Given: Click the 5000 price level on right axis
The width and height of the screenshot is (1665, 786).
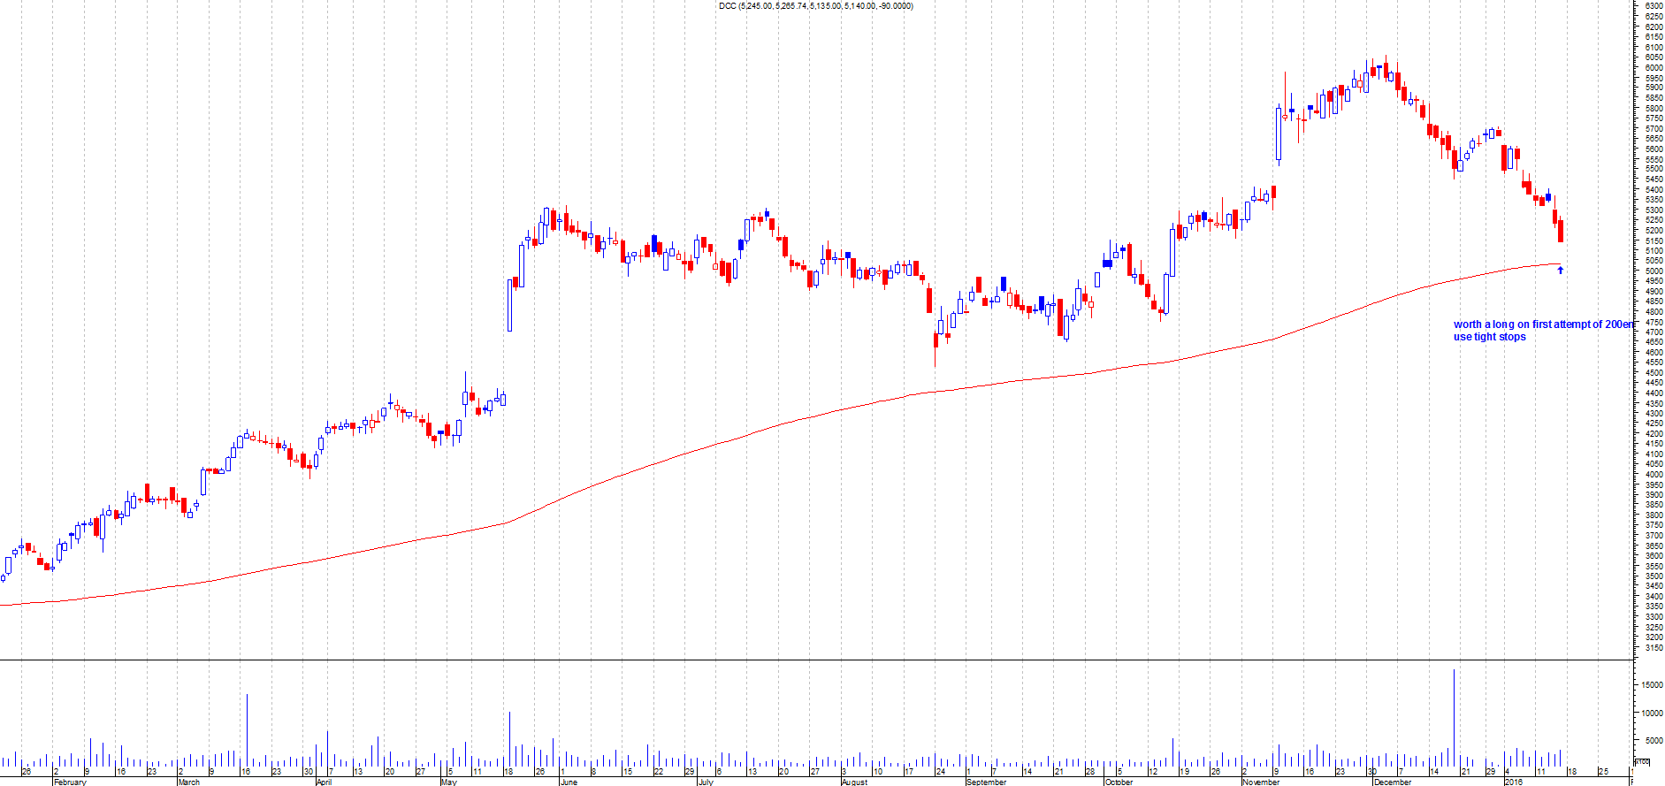Looking at the screenshot, I should 1654,271.
